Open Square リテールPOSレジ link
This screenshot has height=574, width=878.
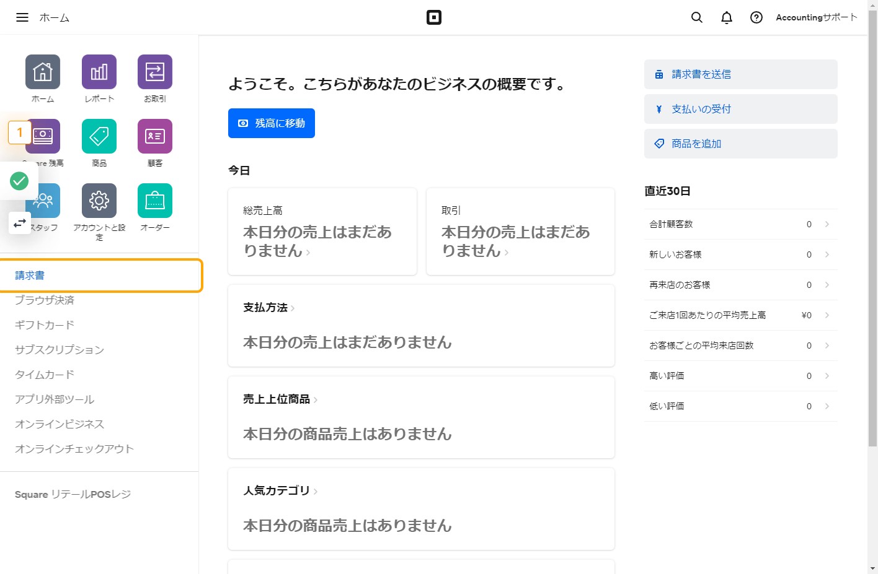tap(73, 494)
